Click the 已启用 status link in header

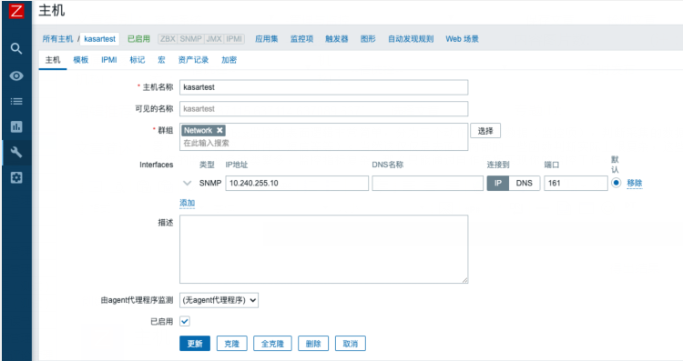click(138, 39)
